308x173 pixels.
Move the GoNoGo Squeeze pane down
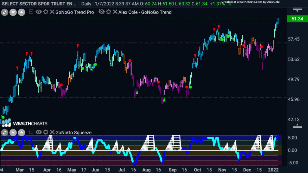[x=13, y=132]
